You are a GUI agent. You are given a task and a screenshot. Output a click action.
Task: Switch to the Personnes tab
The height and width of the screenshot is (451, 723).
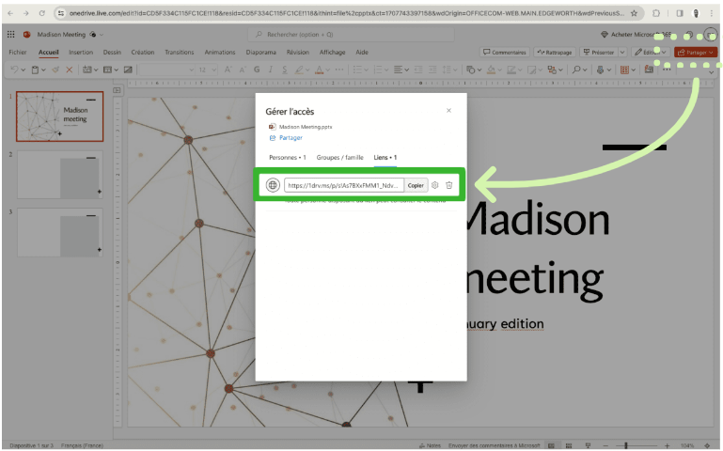pos(288,157)
